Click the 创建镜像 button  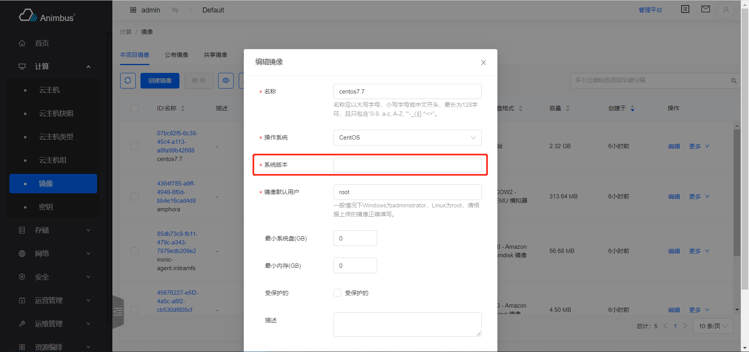tap(160, 80)
